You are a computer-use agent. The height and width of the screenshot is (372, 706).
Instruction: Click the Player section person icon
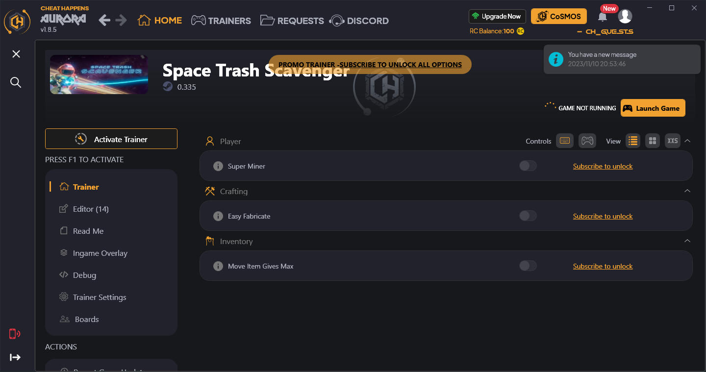210,141
